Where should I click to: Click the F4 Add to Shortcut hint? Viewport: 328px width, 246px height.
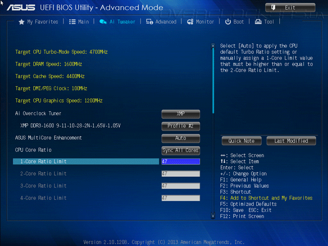point(266,198)
